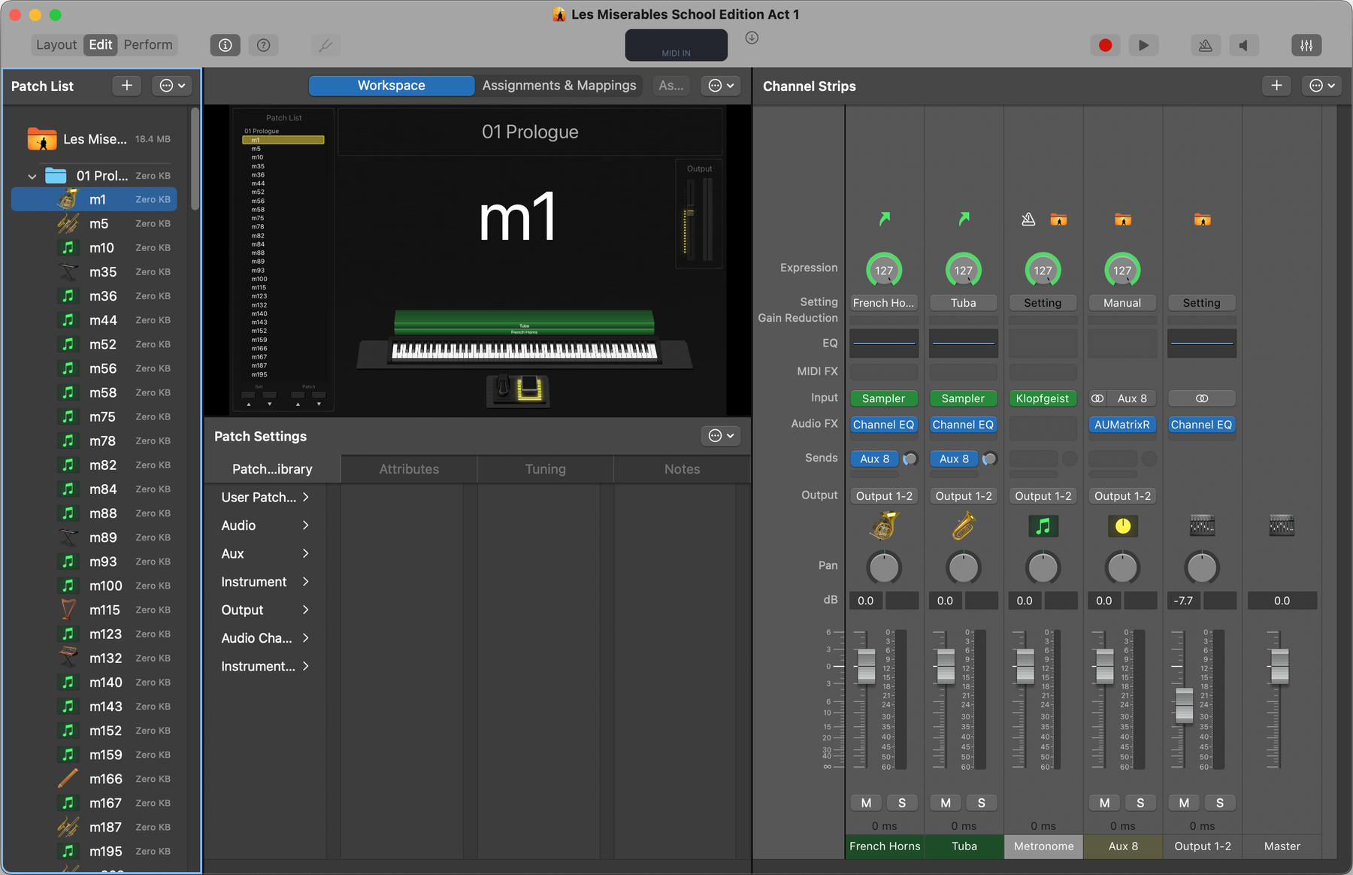Switch to Assignments & Mappings tab
Screen dimensions: 1353x875
(559, 86)
